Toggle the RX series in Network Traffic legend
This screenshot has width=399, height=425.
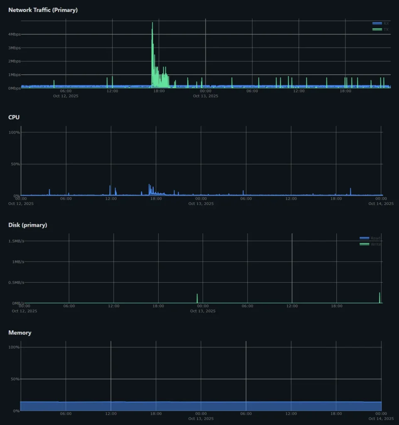pyautogui.click(x=386, y=24)
